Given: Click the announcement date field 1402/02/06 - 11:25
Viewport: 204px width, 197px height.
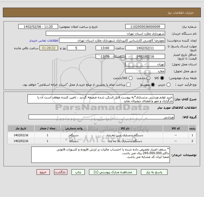Looking at the screenshot, I should pyautogui.click(x=38, y=26).
